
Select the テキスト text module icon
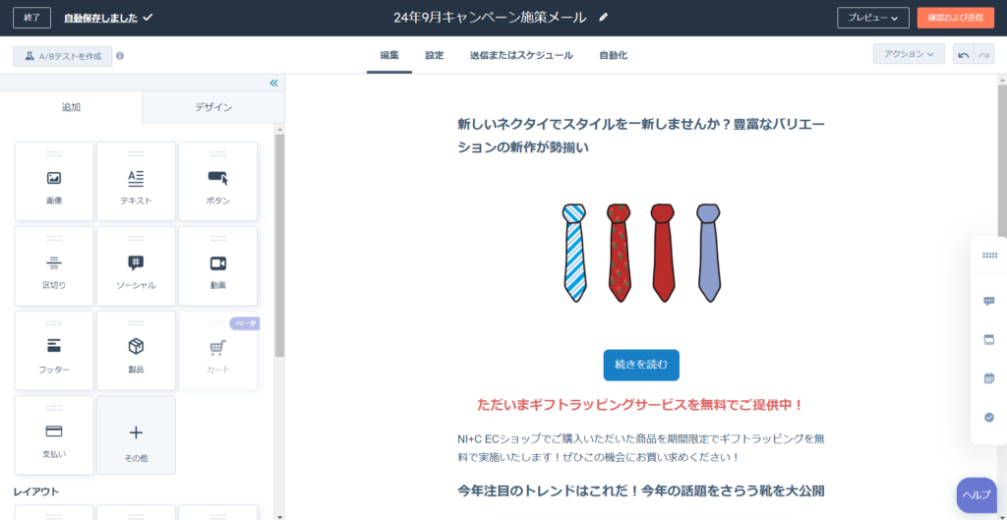coord(136,179)
